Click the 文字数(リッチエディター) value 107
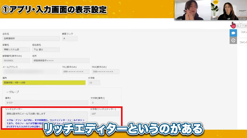The image size is (247, 138). tap(104, 114)
